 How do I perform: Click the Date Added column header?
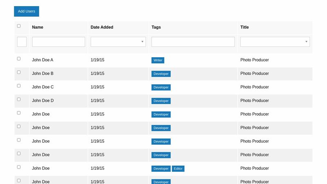(102, 27)
